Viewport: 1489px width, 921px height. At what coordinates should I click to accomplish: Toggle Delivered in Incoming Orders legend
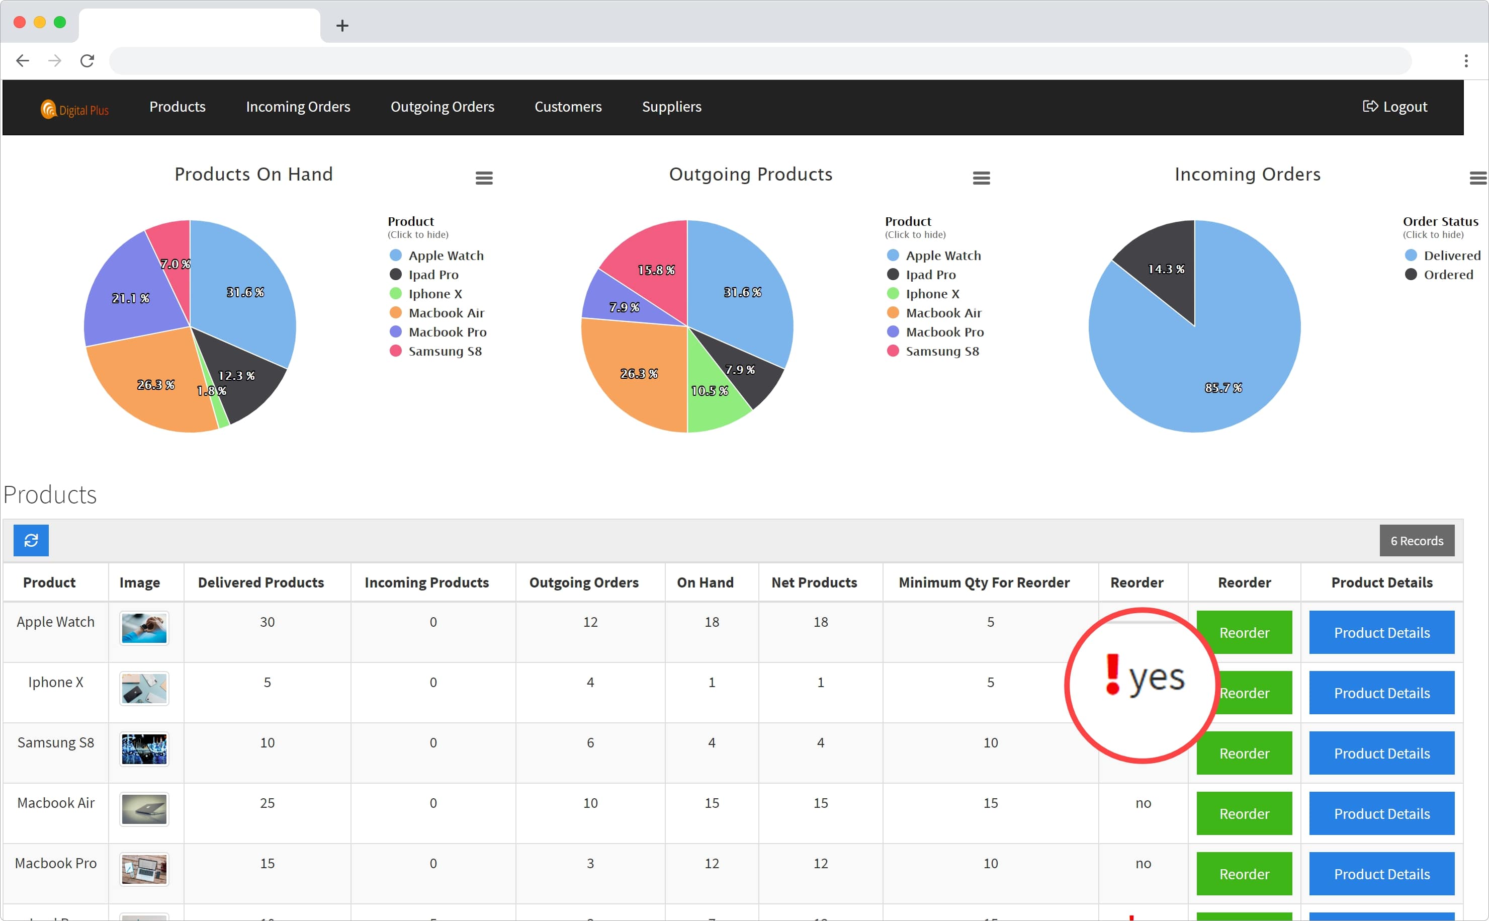pos(1442,255)
